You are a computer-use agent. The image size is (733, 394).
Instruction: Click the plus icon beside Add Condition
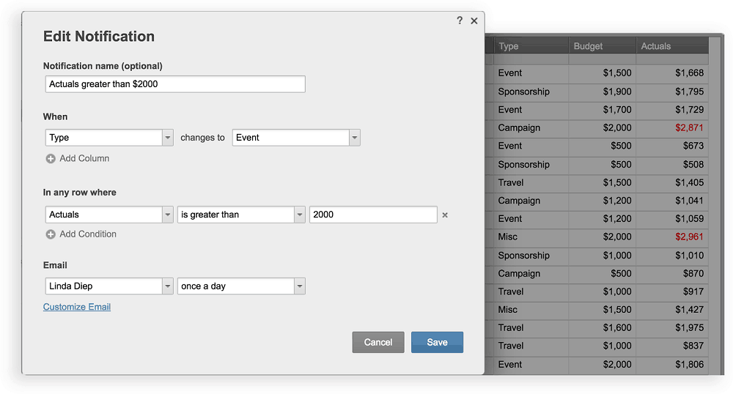(51, 234)
